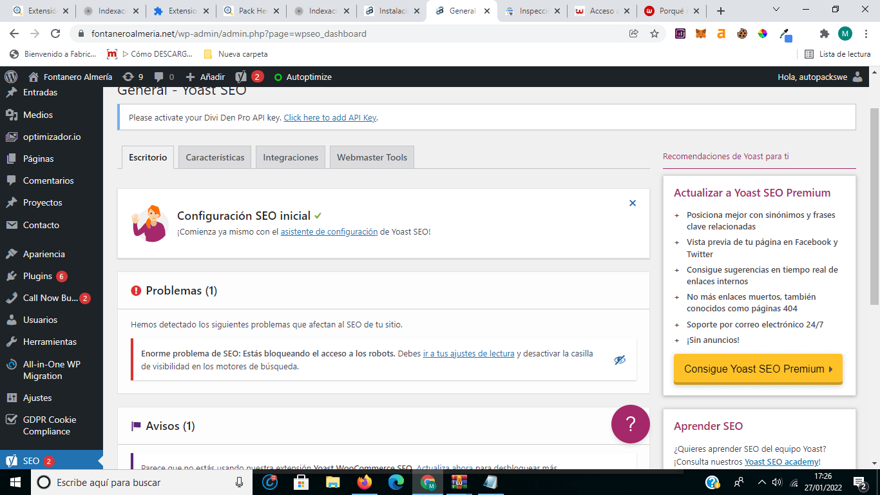Select the Escritorio tab
The width and height of the screenshot is (880, 495).
(x=148, y=157)
